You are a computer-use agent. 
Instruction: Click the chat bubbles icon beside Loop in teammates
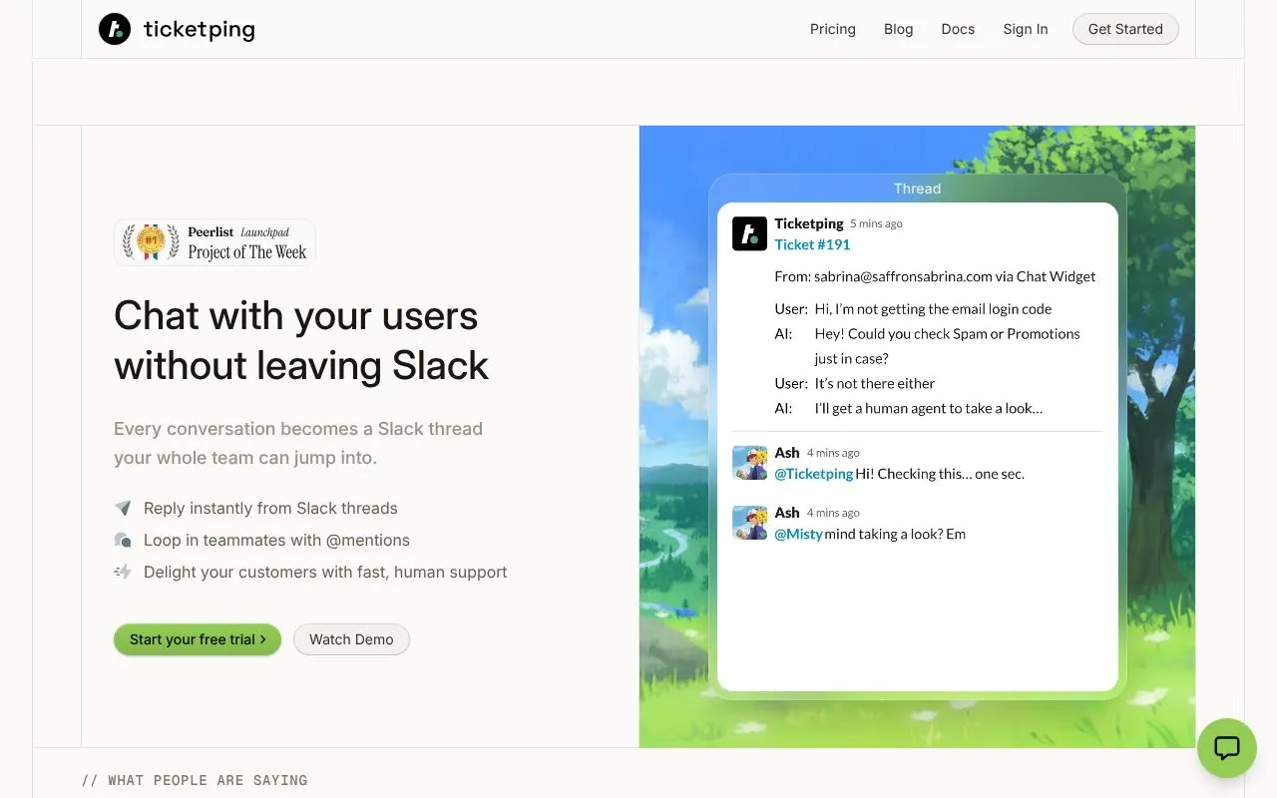123,540
